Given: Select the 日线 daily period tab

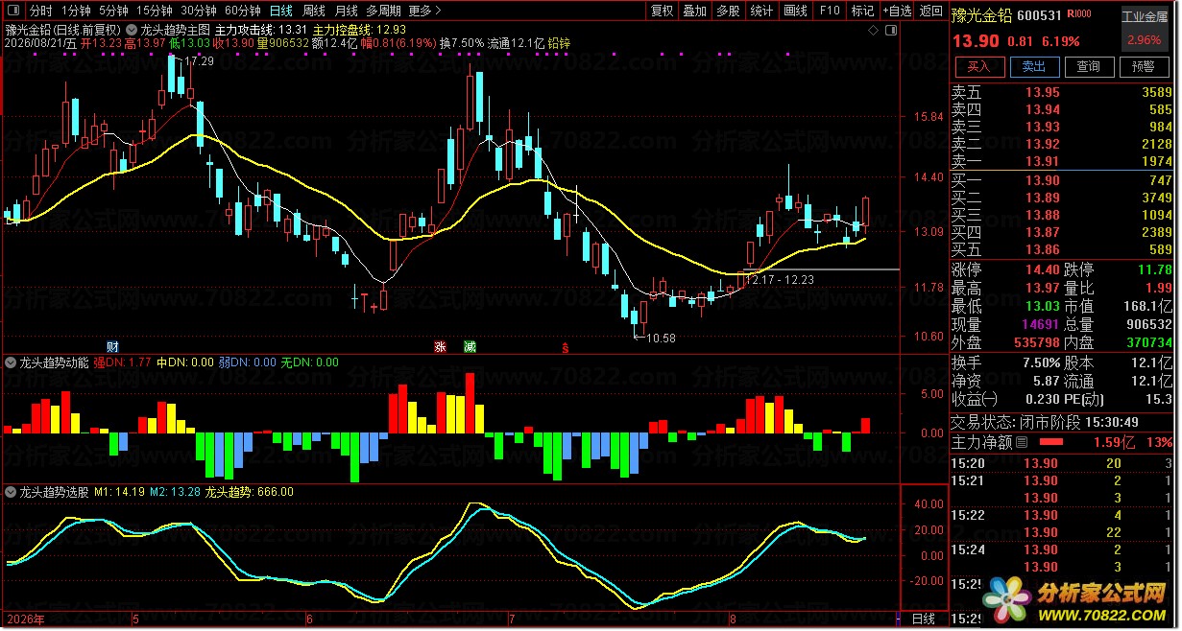Looking at the screenshot, I should (280, 12).
